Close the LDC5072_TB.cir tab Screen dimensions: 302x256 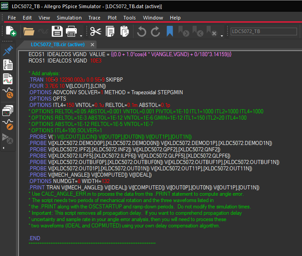click(92, 44)
